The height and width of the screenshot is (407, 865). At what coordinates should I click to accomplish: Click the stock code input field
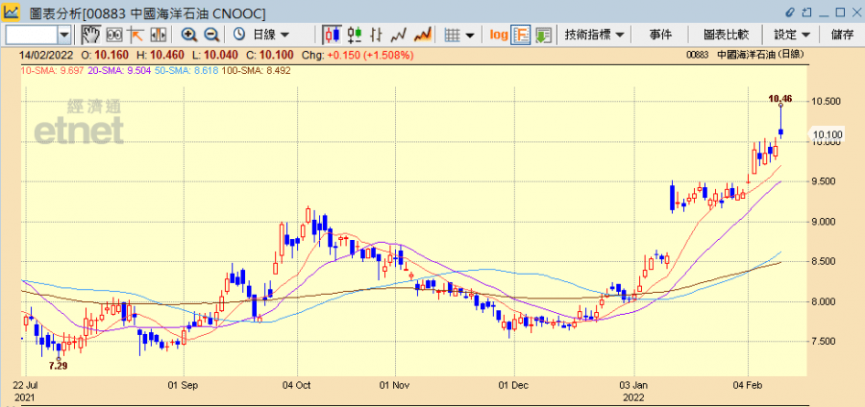point(32,36)
